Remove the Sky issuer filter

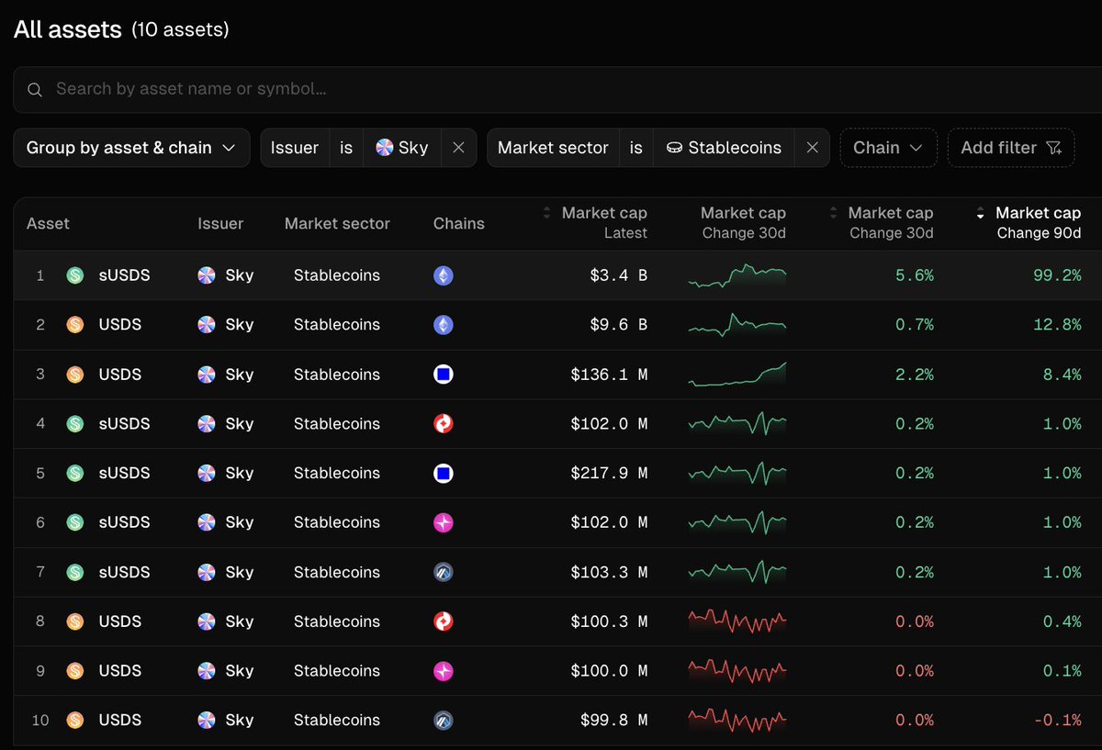click(x=458, y=148)
